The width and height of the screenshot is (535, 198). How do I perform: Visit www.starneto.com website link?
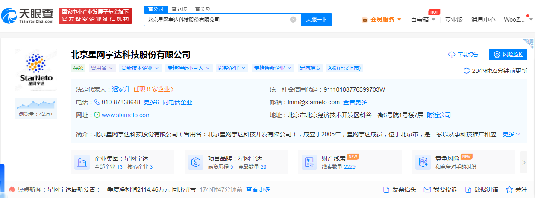(x=126, y=115)
